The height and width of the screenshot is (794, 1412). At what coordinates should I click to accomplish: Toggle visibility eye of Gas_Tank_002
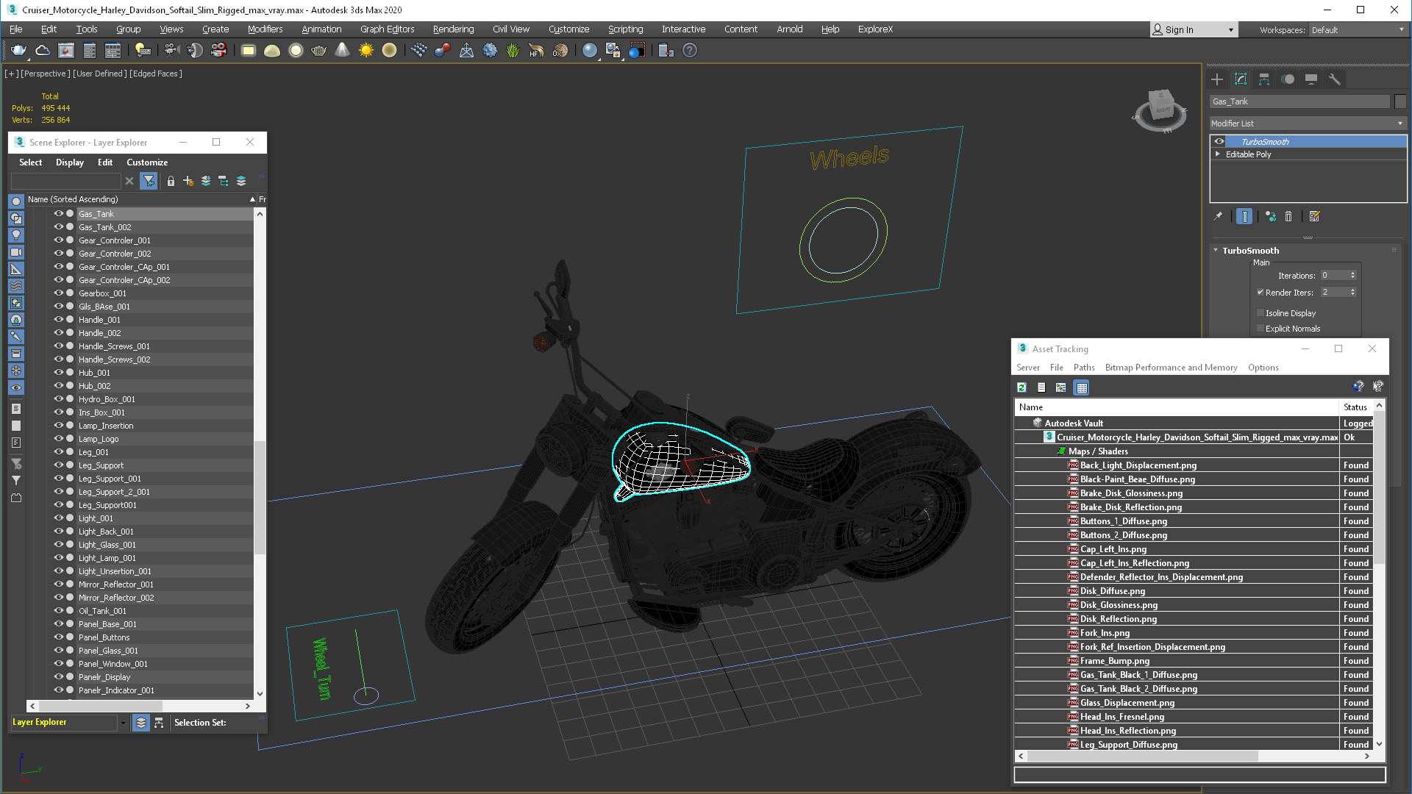58,227
